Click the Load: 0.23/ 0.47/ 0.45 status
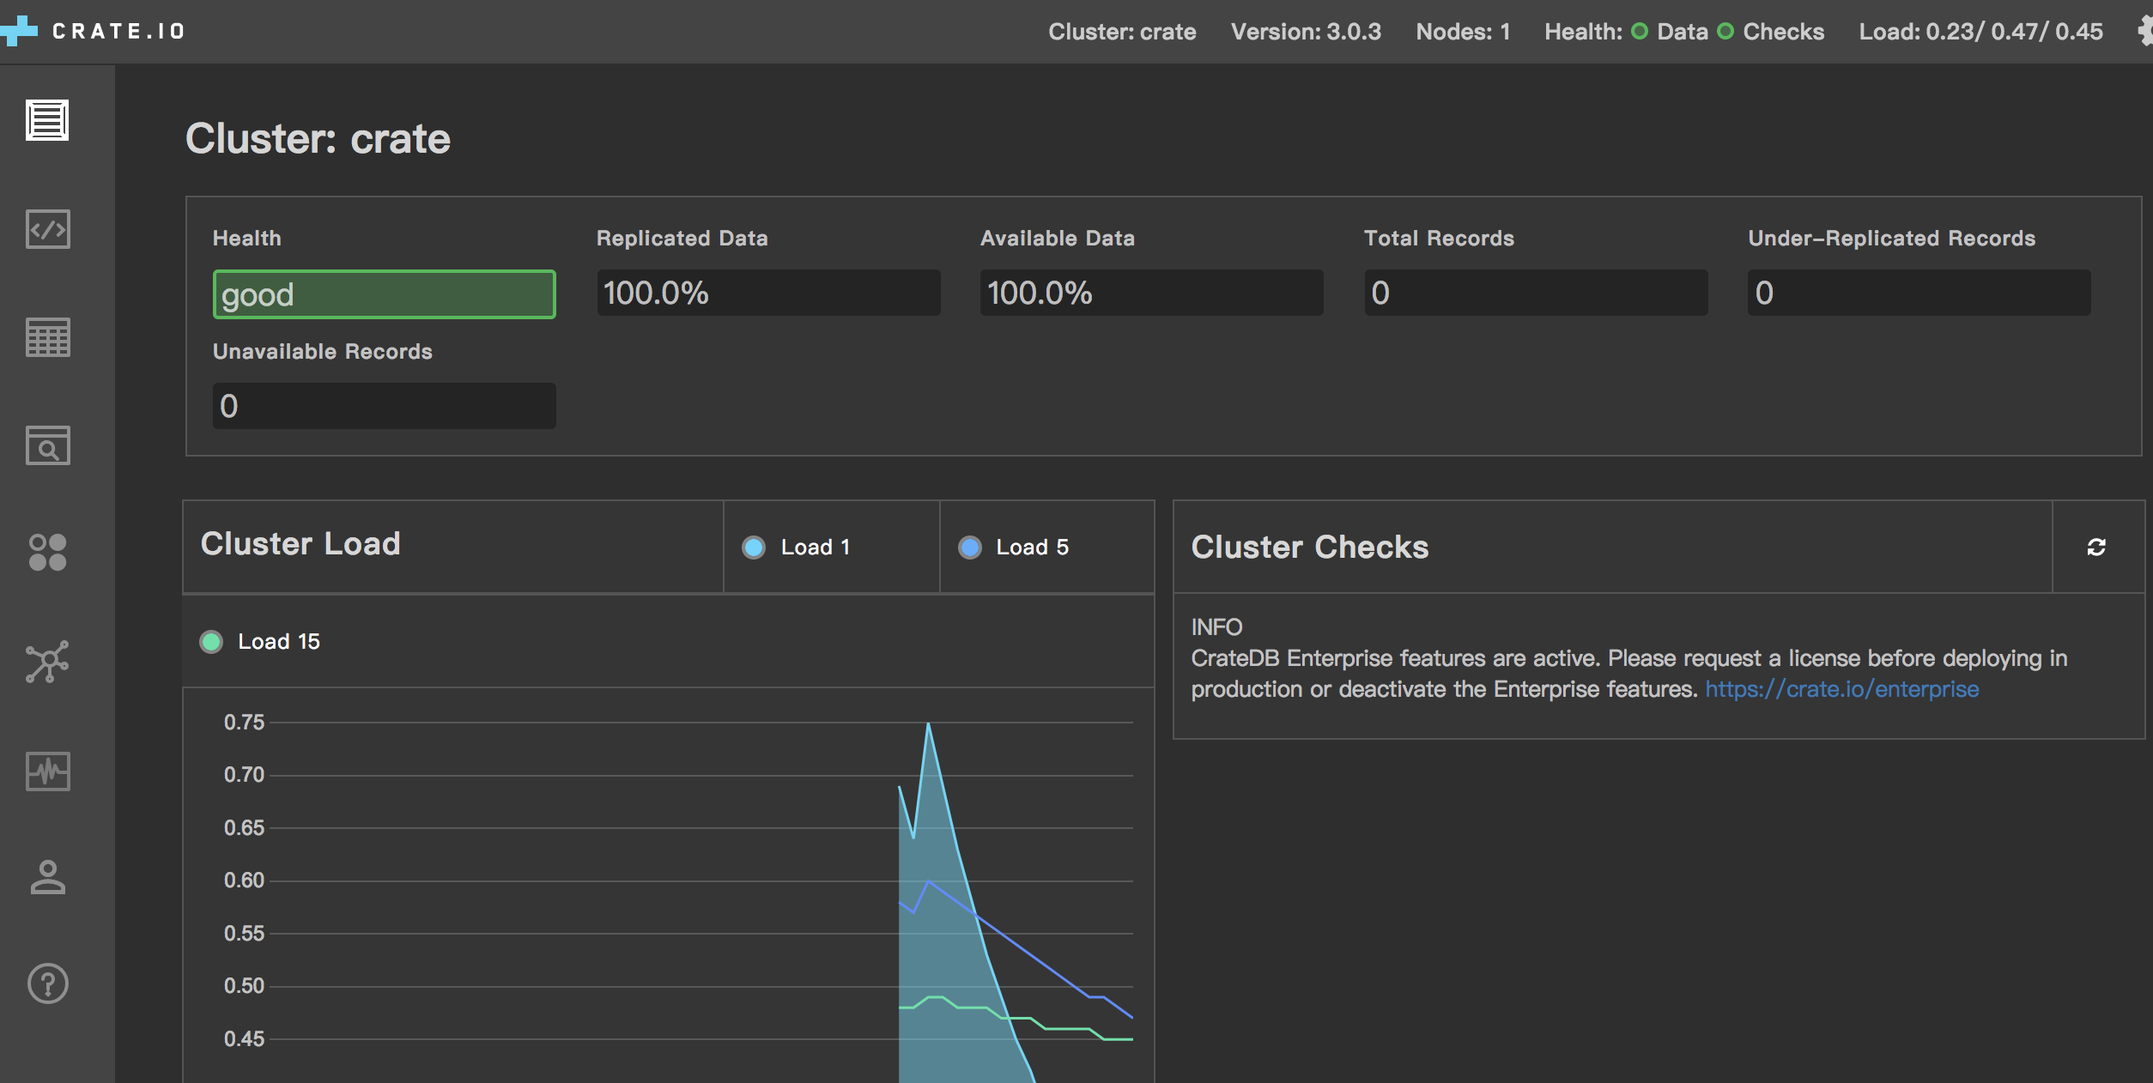 click(x=1980, y=32)
